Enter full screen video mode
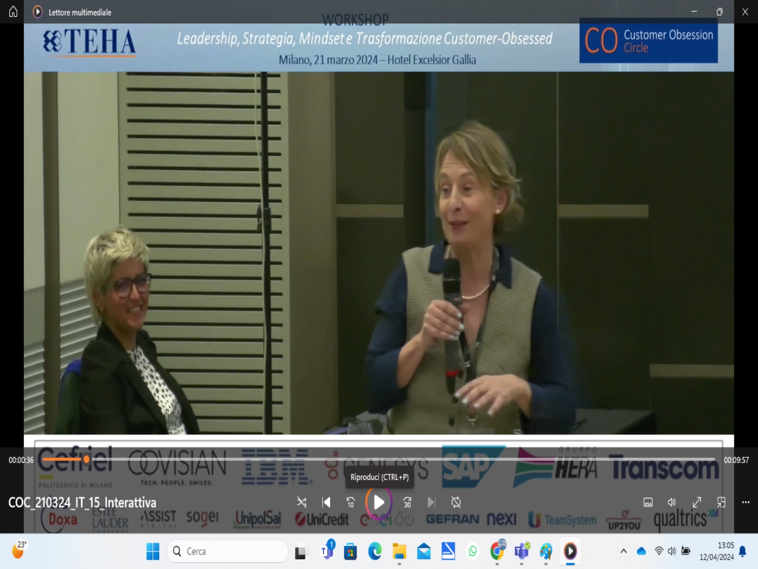The height and width of the screenshot is (569, 758). coord(697,502)
